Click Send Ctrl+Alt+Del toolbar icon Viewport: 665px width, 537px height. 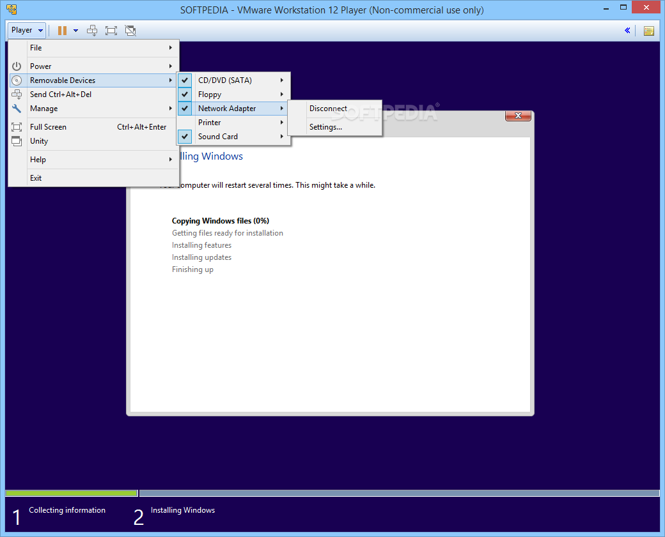pyautogui.click(x=92, y=31)
